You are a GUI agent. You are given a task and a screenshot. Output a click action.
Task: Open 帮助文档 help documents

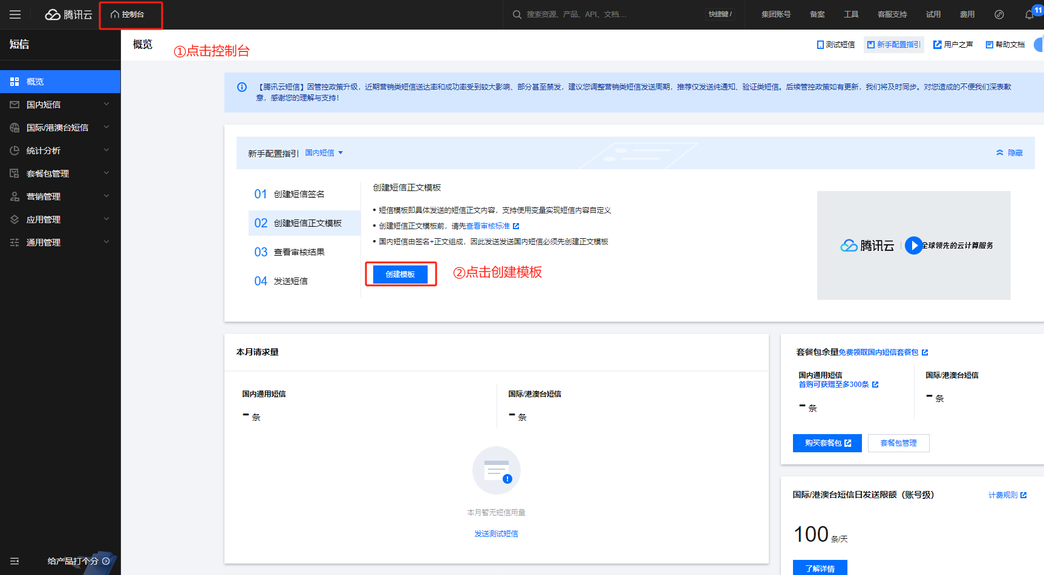pyautogui.click(x=1005, y=45)
